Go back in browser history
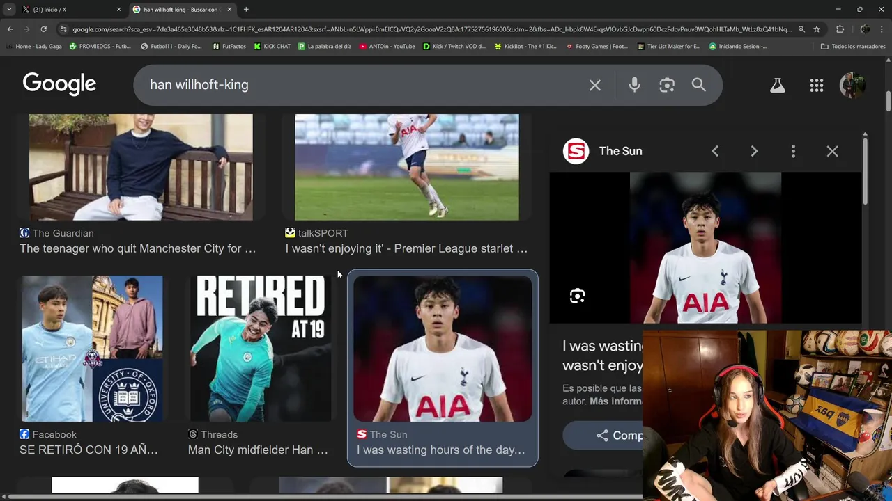 point(10,29)
